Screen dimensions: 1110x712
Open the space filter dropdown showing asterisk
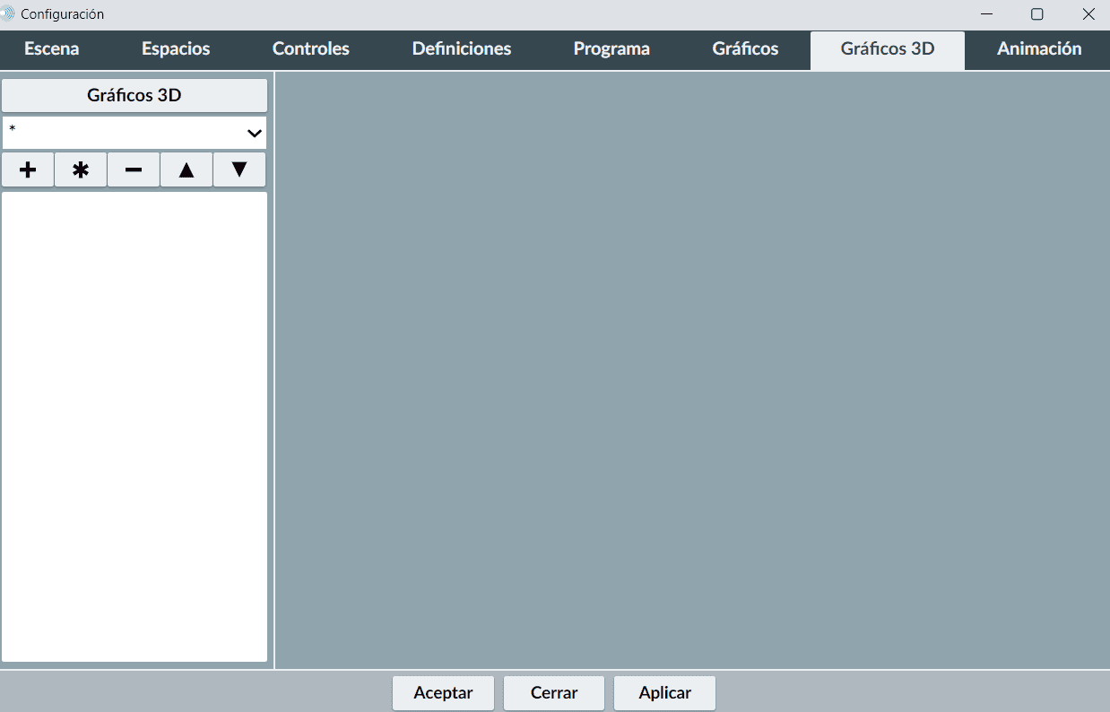[134, 133]
